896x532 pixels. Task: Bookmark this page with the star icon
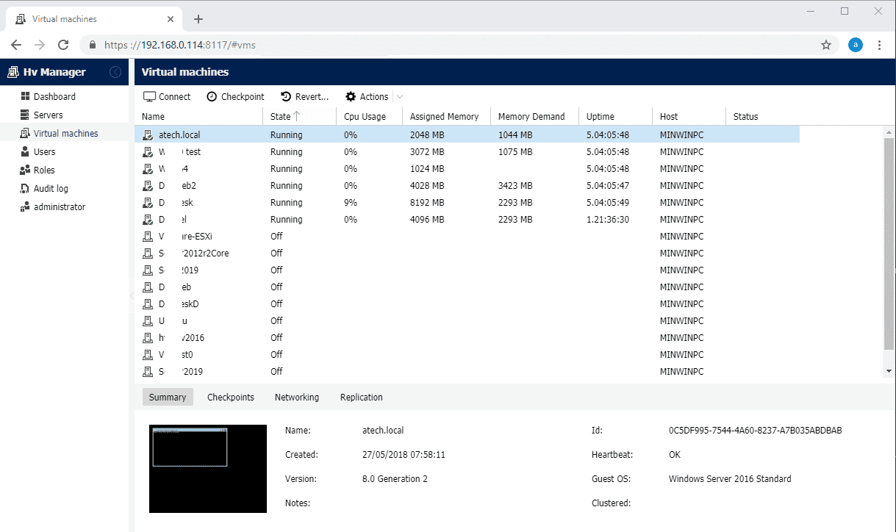click(826, 45)
